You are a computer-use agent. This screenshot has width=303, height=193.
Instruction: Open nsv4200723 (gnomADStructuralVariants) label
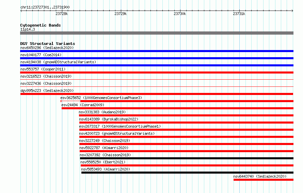point(117,133)
